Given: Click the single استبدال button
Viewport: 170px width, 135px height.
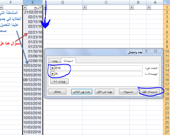Looking at the screenshot, I should click(128, 92).
